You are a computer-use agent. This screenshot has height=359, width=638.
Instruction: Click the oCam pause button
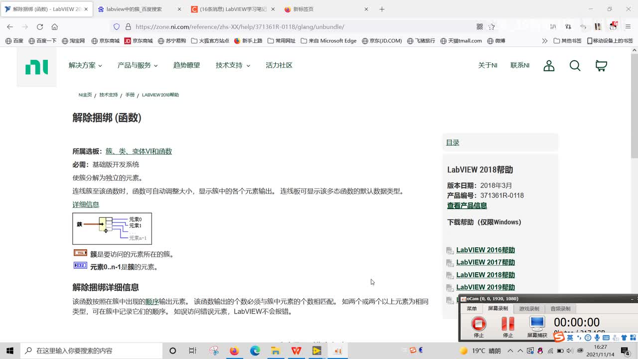point(507,324)
